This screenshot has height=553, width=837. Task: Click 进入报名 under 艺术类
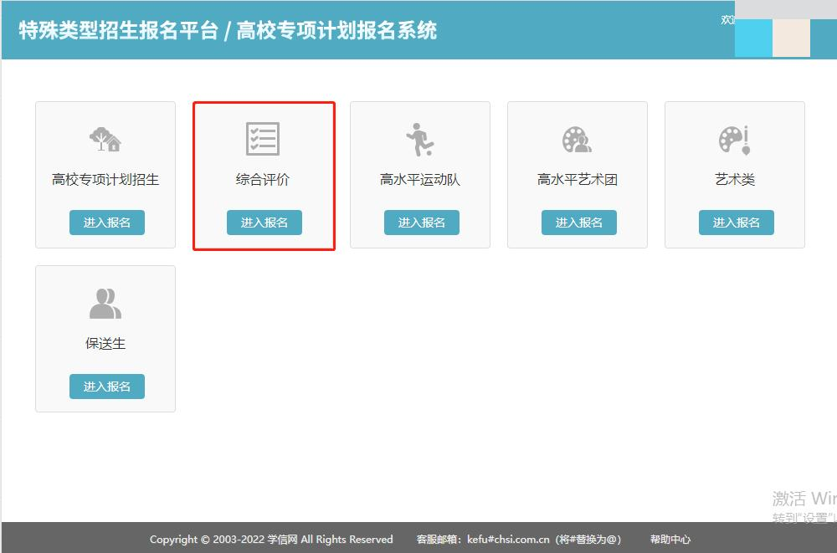pyautogui.click(x=735, y=222)
